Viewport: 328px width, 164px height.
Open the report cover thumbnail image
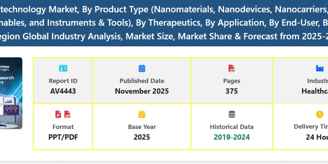pyautogui.click(x=11, y=93)
